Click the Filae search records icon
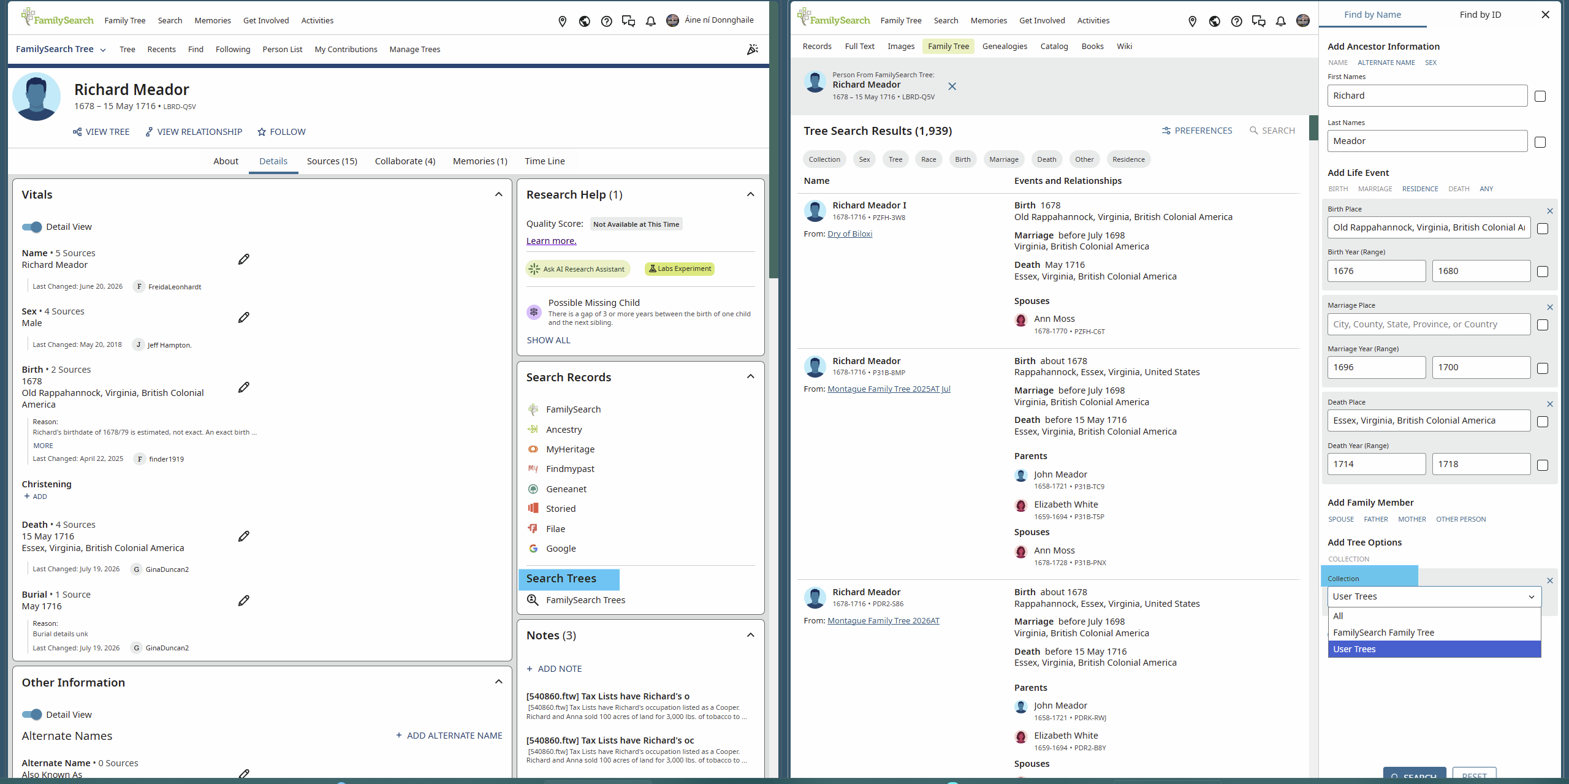The height and width of the screenshot is (784, 1569). (533, 529)
